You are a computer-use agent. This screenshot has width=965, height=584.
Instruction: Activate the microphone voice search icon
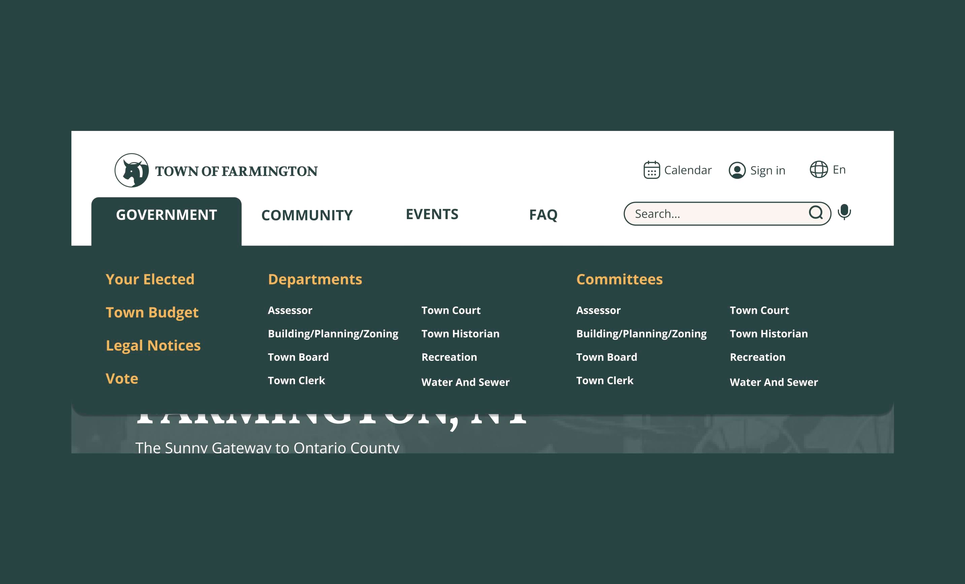pos(844,212)
